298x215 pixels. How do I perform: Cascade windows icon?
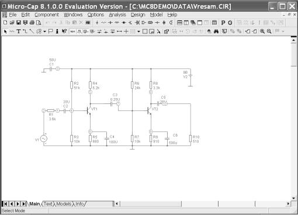point(193,23)
